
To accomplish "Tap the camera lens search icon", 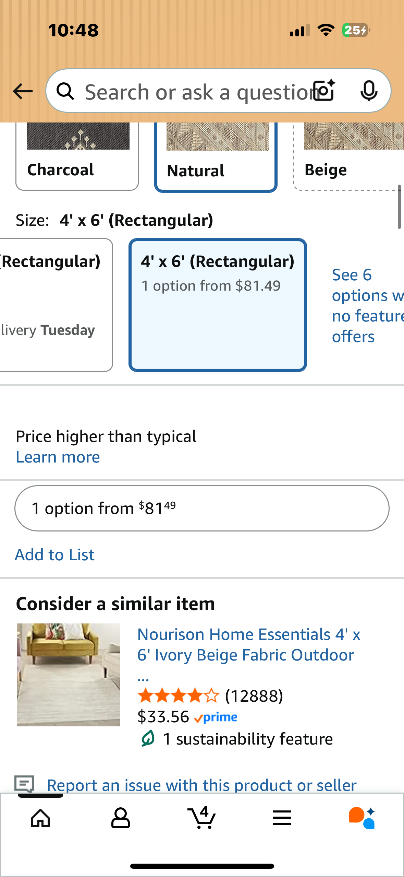I will [x=324, y=91].
